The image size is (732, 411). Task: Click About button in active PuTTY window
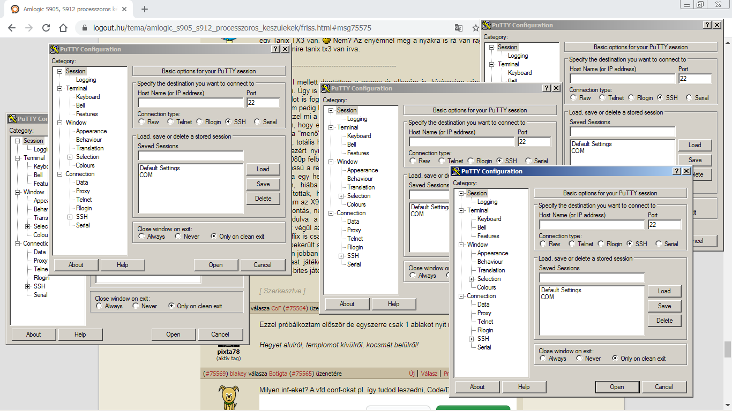pyautogui.click(x=477, y=387)
